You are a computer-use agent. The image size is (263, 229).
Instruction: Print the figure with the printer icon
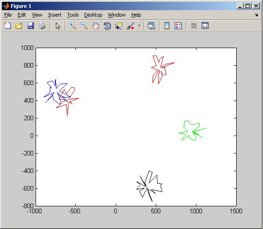(42, 26)
